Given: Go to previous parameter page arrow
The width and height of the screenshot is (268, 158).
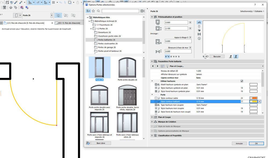Looking at the screenshot, I should pos(153,66).
